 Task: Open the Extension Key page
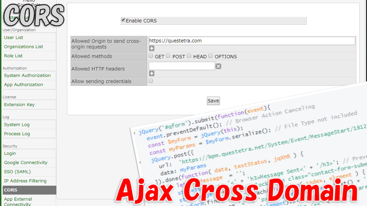click(x=19, y=105)
